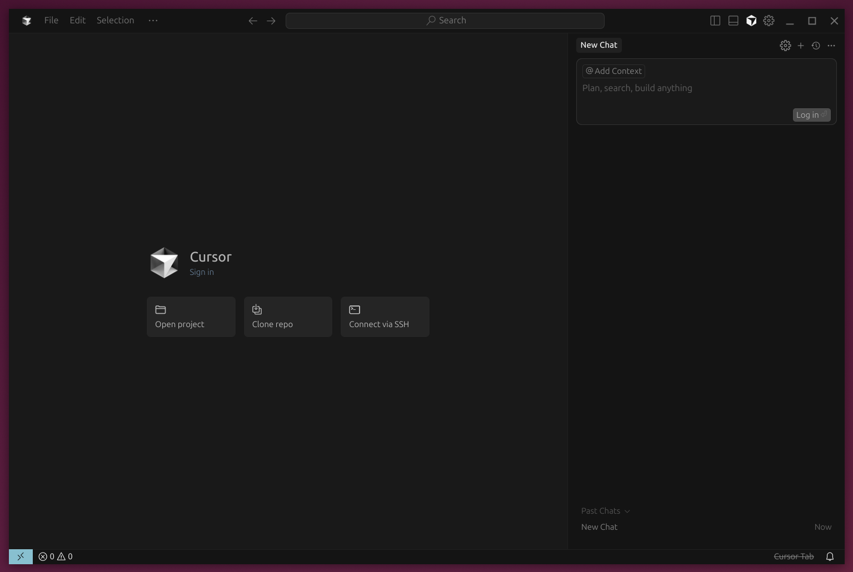The image size is (853, 572).
Task: Close the Cursor window
Action: click(834, 21)
